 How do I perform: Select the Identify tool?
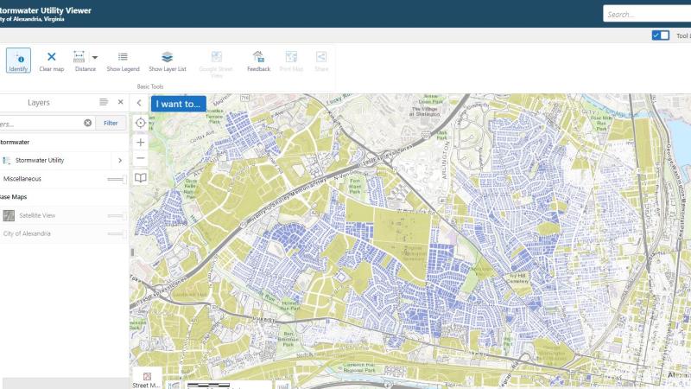17,61
